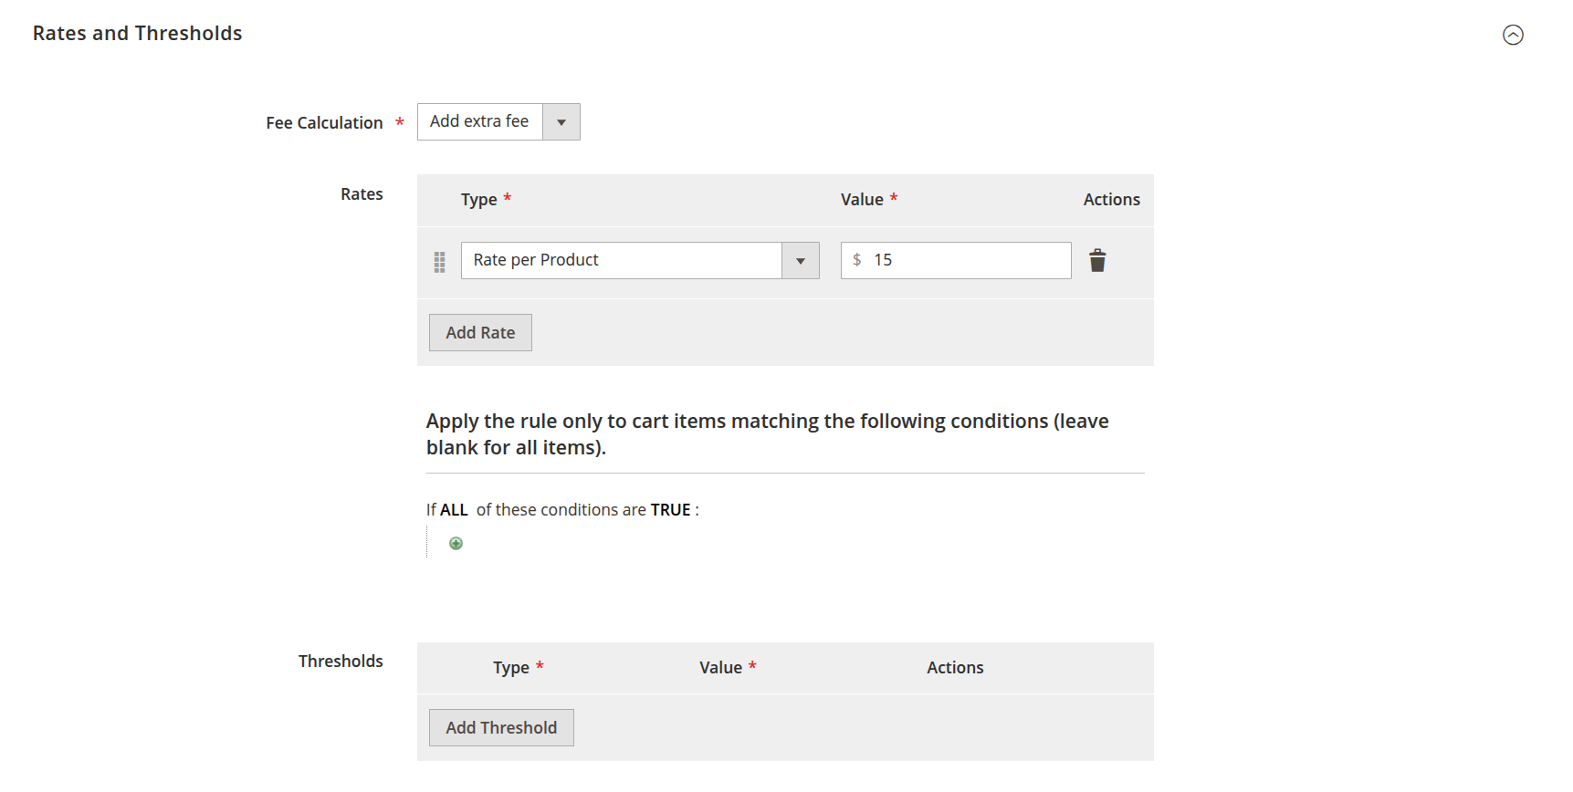The height and width of the screenshot is (792, 1573).
Task: Grab the drag handle of the rate row
Action: [439, 262]
